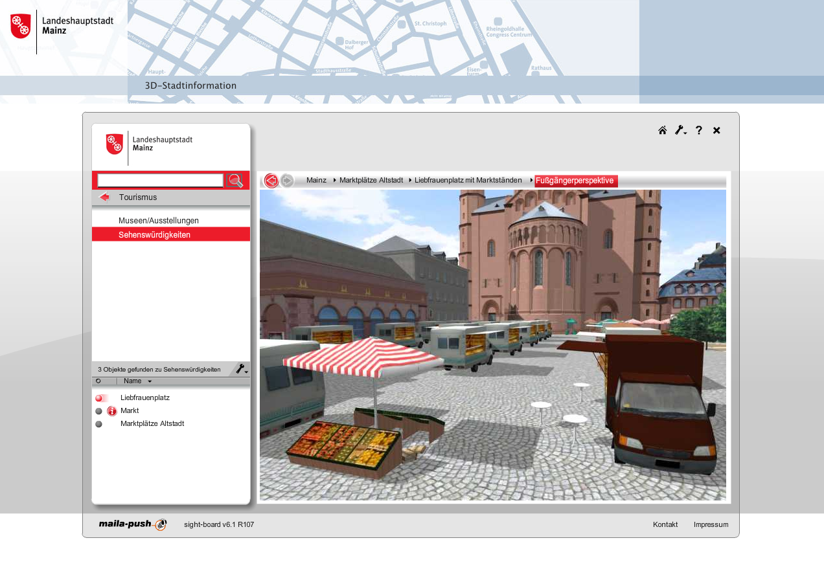Toggle the grey marker beside Markt
The height and width of the screenshot is (571, 824).
point(99,411)
